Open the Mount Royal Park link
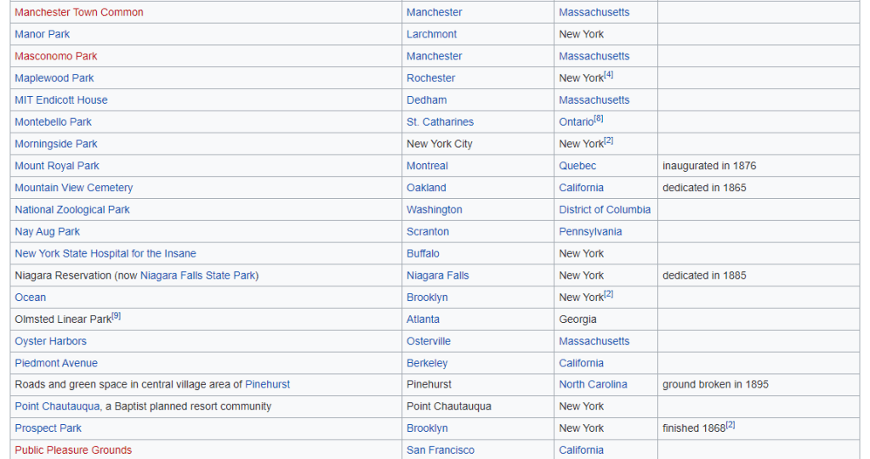The width and height of the screenshot is (870, 459). 57,166
